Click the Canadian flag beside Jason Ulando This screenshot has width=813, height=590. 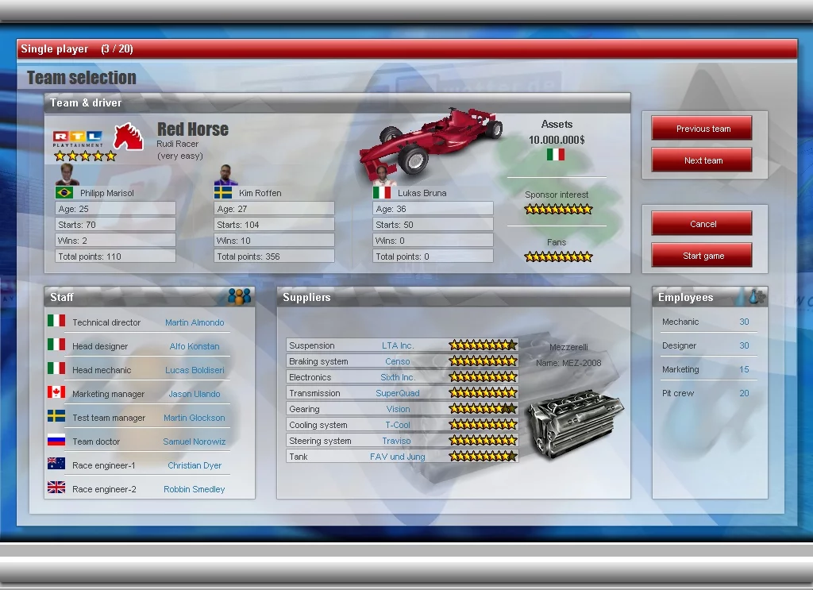click(x=56, y=393)
